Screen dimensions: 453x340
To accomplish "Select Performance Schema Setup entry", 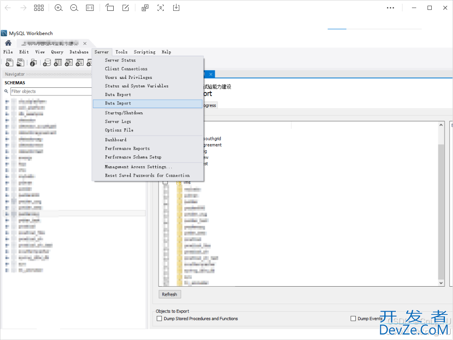I will 148,157.
